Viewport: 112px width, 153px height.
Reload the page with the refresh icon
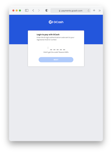coord(88,10)
